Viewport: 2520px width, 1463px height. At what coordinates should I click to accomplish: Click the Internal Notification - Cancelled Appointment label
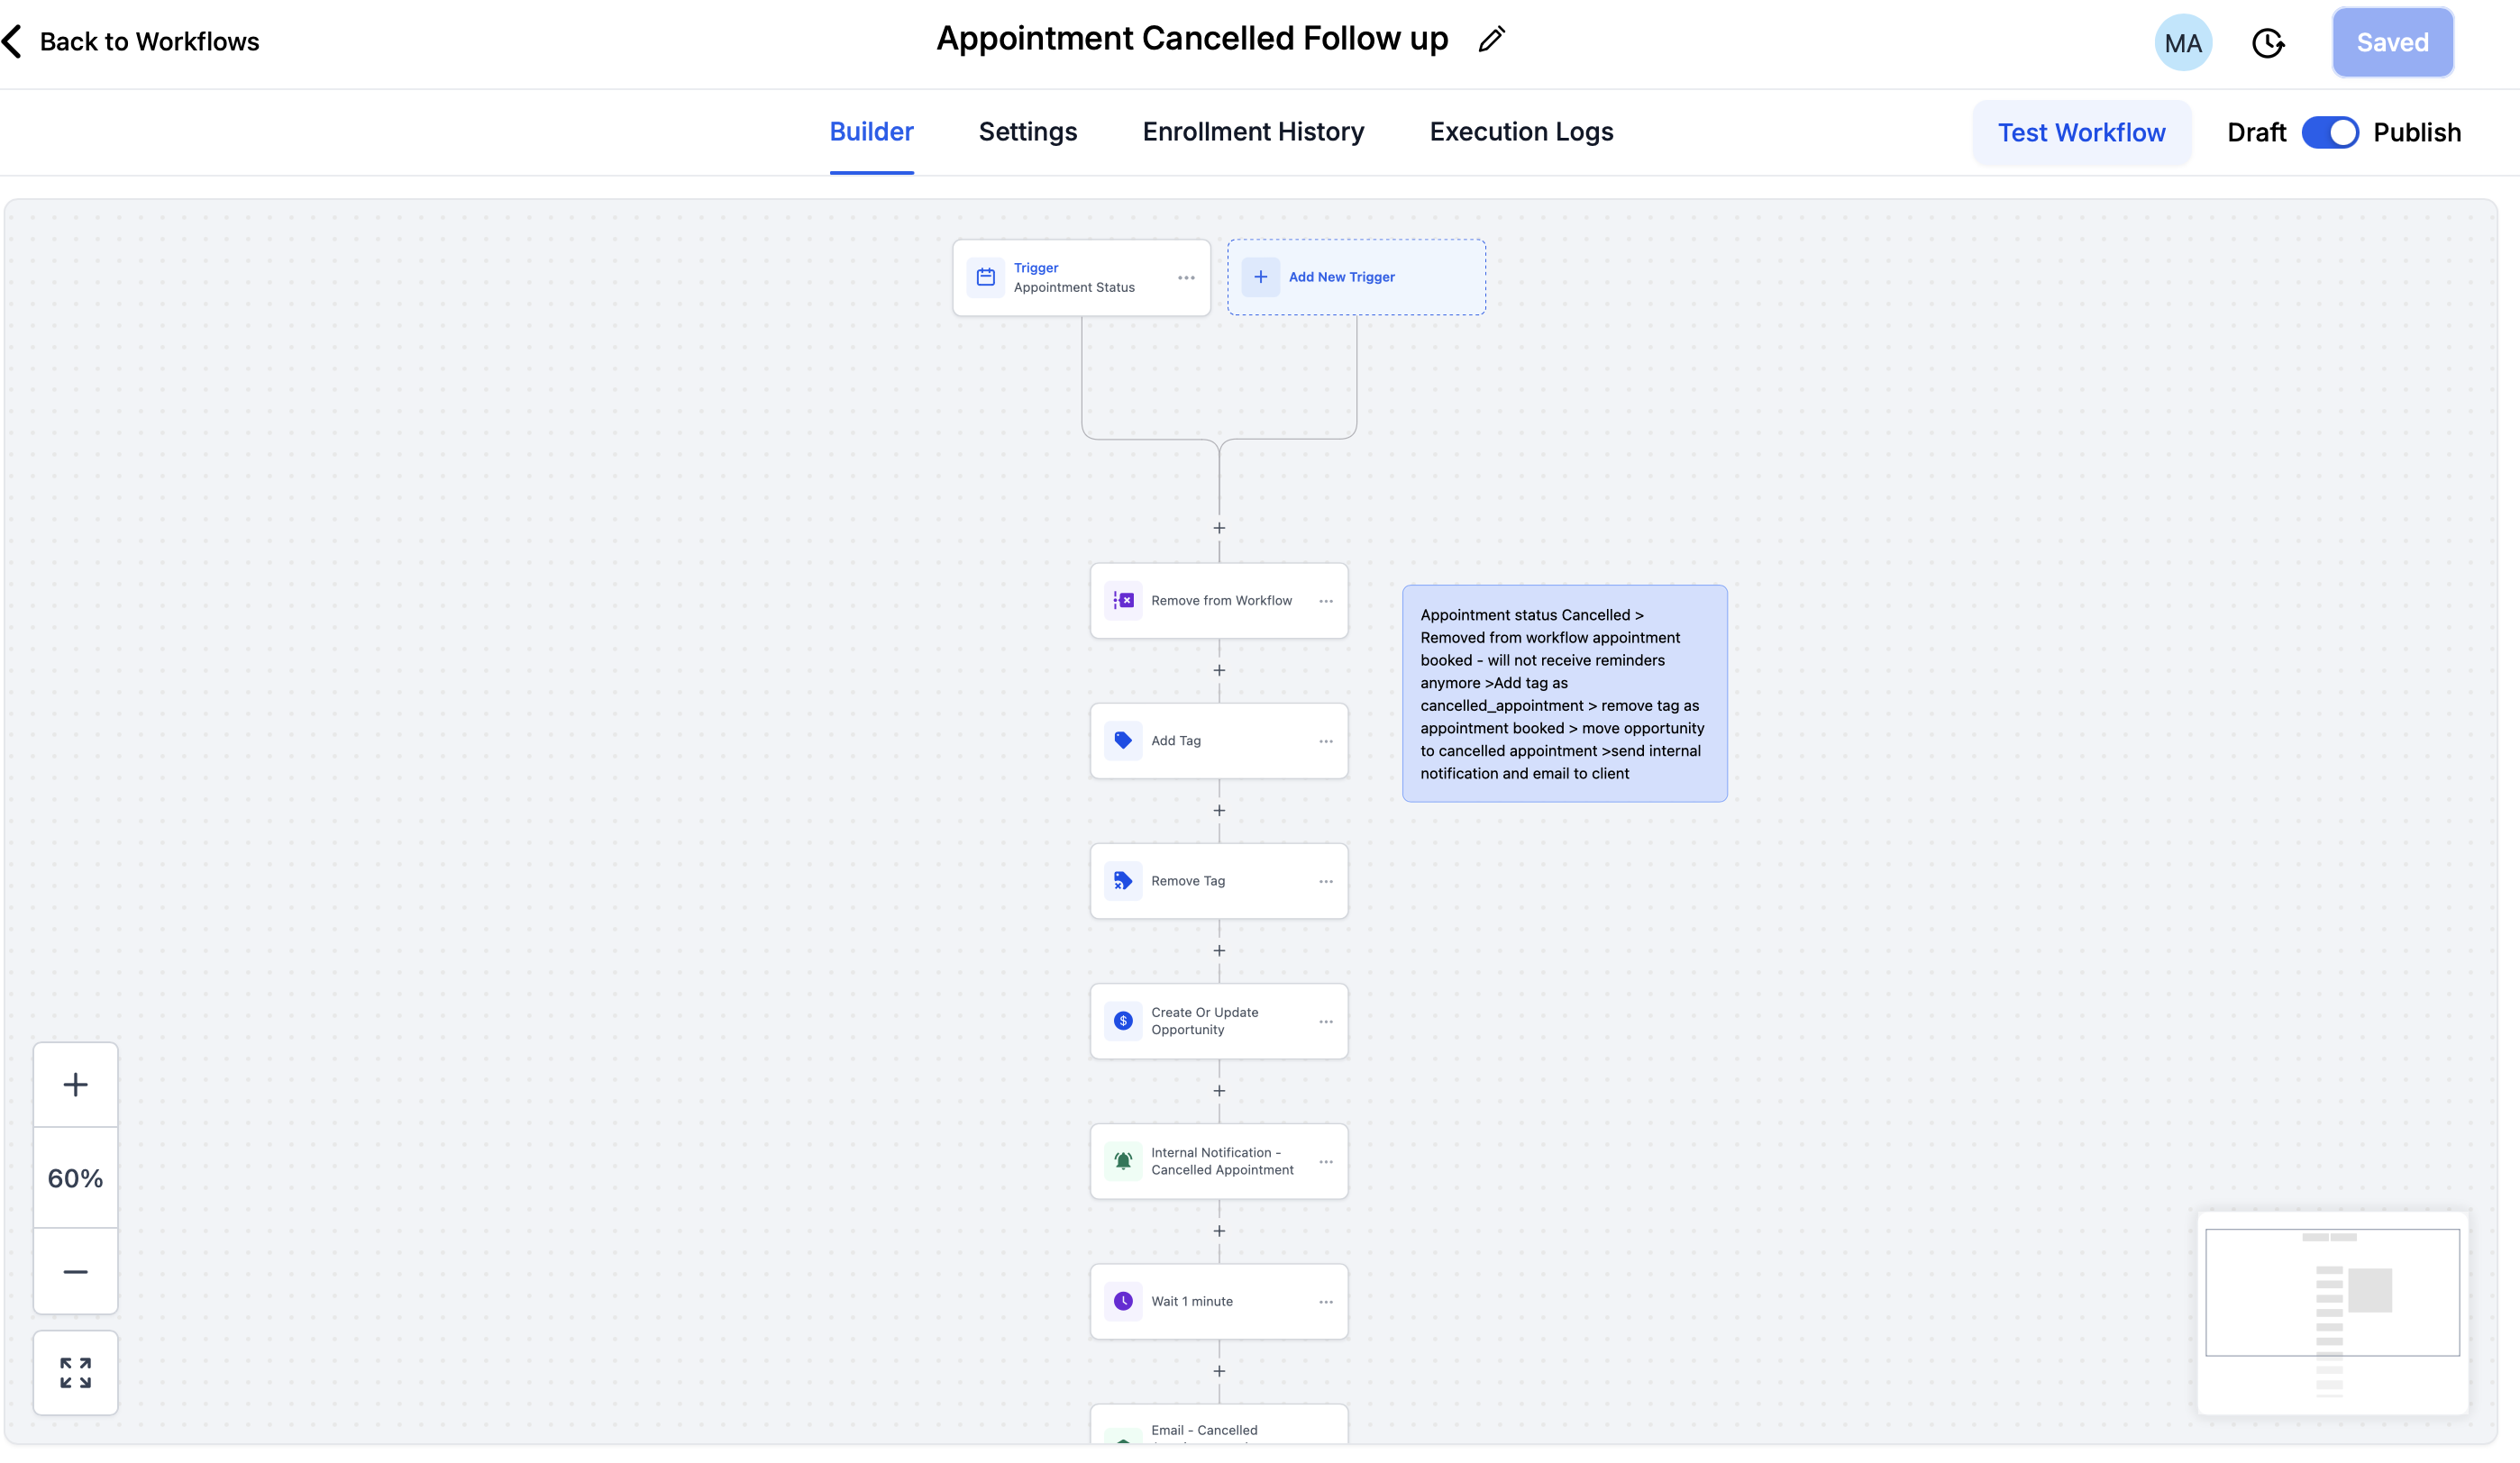tap(1222, 1160)
